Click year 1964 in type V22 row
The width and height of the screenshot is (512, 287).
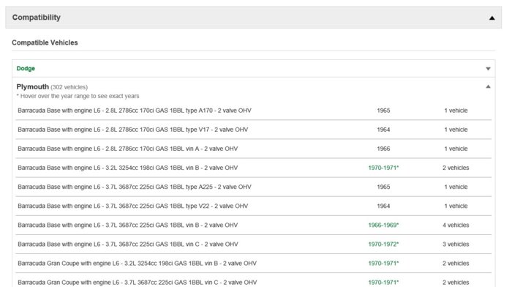[383, 206]
